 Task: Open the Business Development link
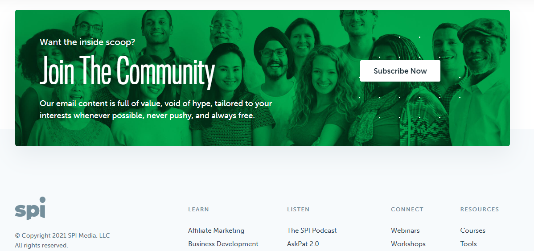[x=223, y=244]
